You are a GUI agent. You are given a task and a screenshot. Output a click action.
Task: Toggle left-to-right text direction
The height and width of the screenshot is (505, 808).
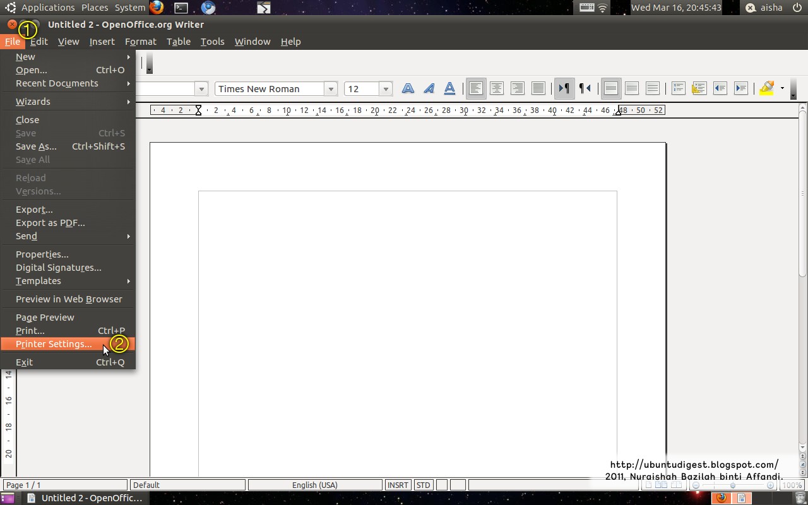coord(564,89)
